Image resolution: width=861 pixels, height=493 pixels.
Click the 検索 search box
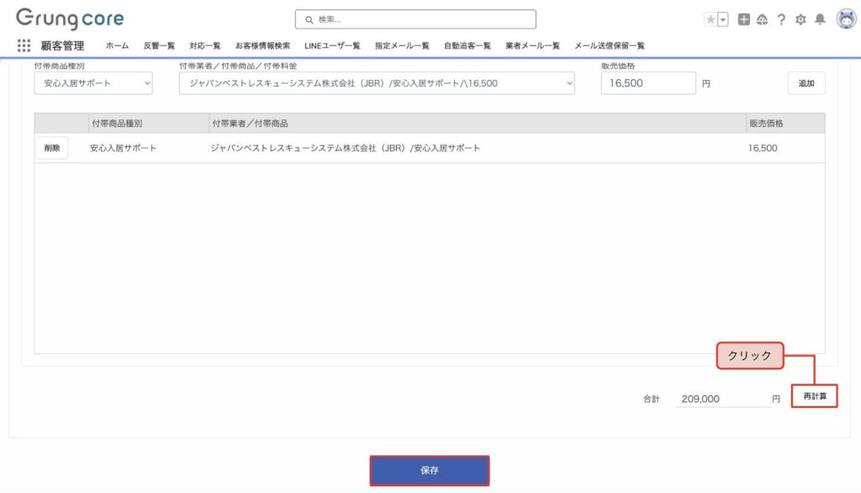click(415, 19)
